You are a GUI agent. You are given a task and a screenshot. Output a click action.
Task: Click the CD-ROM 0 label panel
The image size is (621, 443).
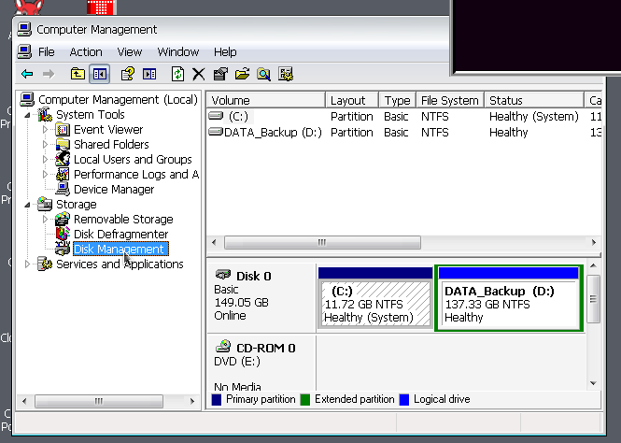(x=261, y=364)
